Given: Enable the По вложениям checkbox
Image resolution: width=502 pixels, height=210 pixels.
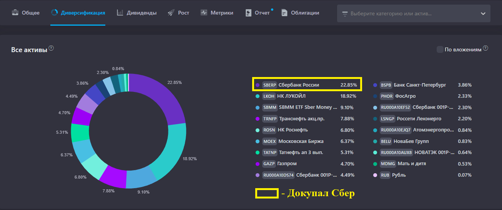Looking at the screenshot, I should click(x=440, y=49).
